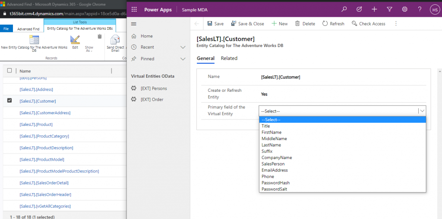Go to Home in the sidebar
Viewport: 442px width, 219px height.
coord(147,36)
